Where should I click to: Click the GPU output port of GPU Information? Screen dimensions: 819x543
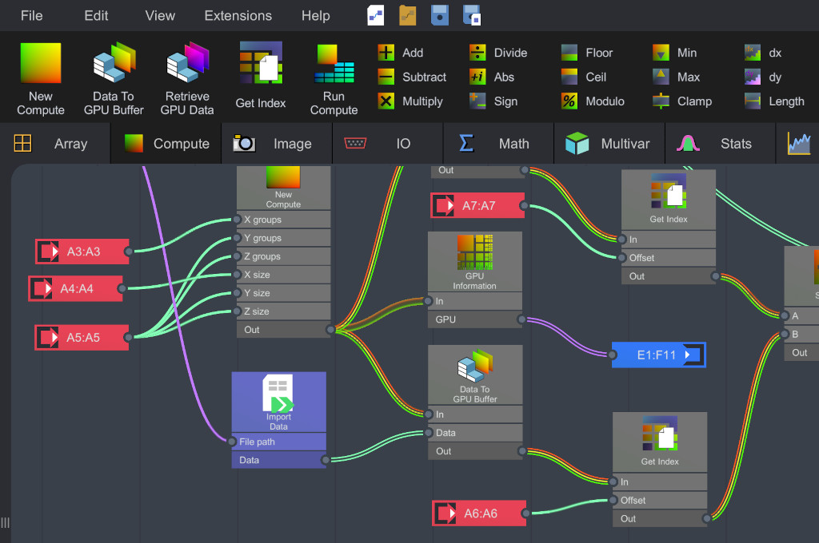[521, 319]
